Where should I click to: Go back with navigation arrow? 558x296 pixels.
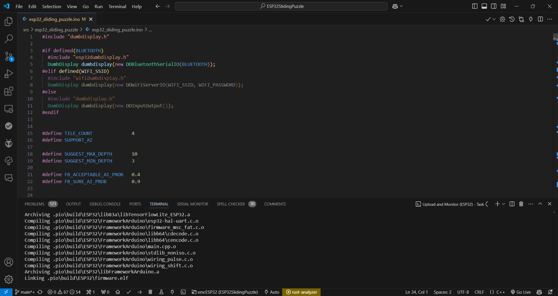coord(158,6)
